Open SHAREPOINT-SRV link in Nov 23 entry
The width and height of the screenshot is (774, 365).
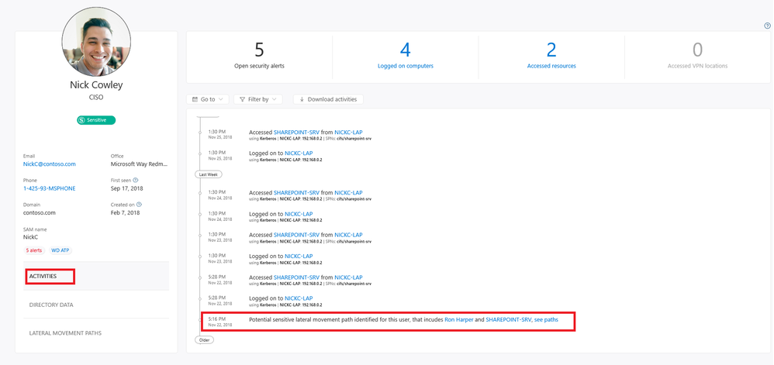click(x=296, y=236)
